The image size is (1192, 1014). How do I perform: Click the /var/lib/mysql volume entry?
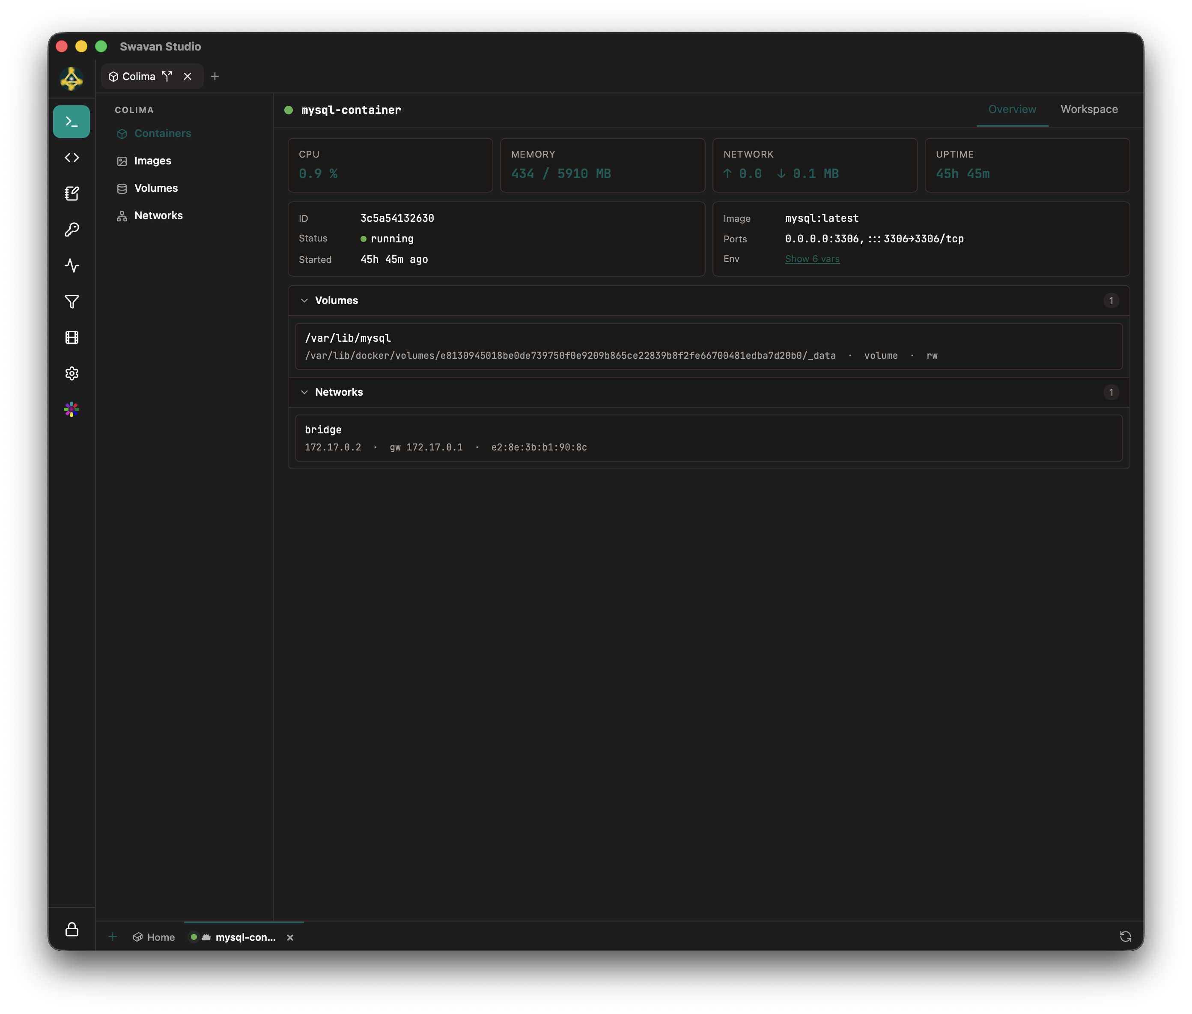point(708,346)
